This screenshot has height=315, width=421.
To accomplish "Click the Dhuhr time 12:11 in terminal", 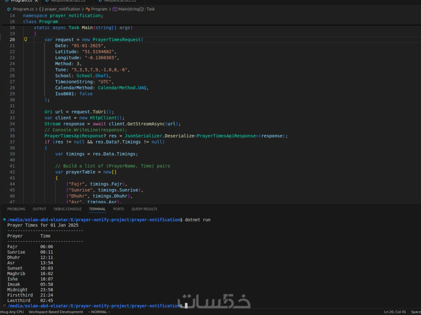I will pyautogui.click(x=47, y=257).
